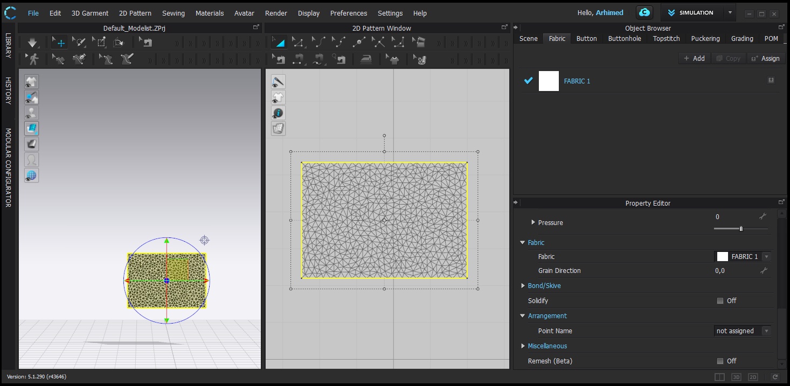
Task: Select the avatar walking pose tool
Action: (x=32, y=59)
